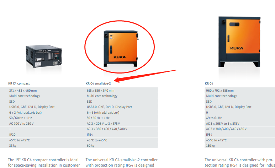Click the 33 kg weight entry
The width and height of the screenshot is (275, 168).
pos(12,146)
